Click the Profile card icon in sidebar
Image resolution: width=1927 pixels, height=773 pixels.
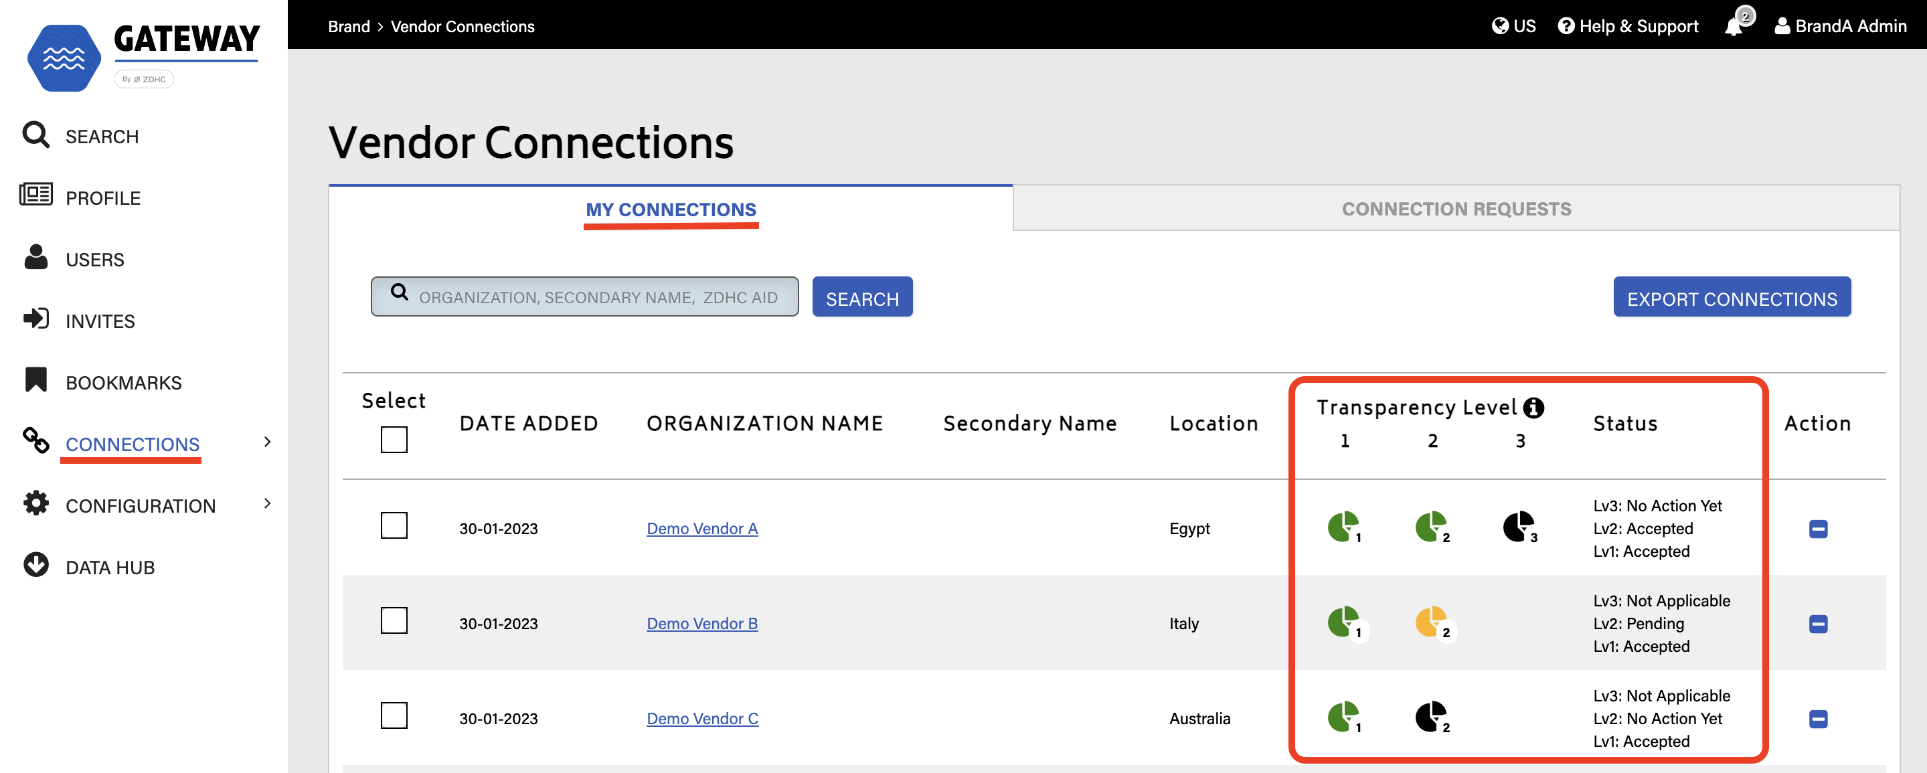coord(35,195)
